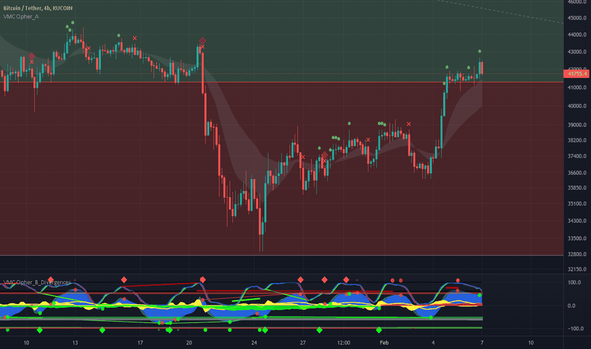This screenshot has height=349, width=591.
Task: Click the 39000.0 price axis label
Action: 576,125
